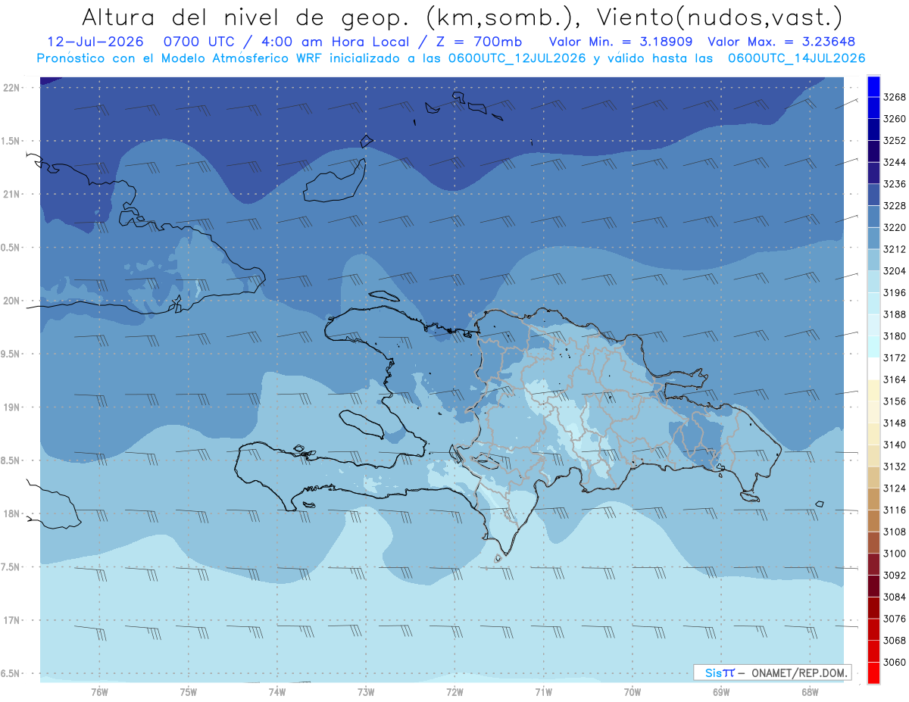Click the '72W' longitude label
This screenshot has width=909, height=702.
tap(454, 691)
